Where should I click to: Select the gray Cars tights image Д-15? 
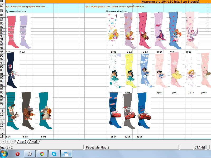coord(129,111)
